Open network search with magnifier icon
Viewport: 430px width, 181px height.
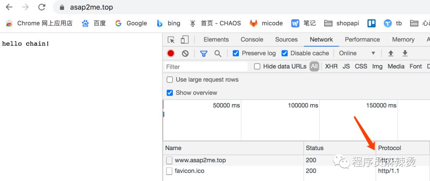(218, 54)
